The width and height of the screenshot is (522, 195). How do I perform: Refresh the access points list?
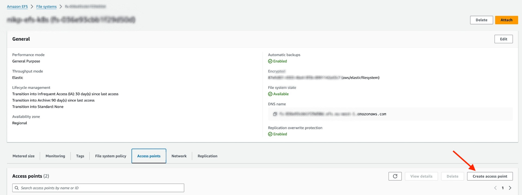pos(395,176)
